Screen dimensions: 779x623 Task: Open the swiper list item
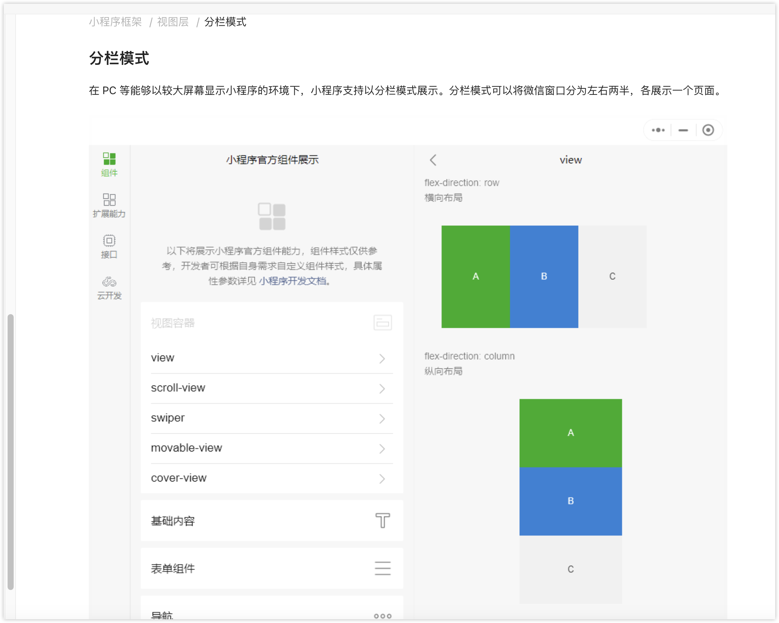(271, 418)
